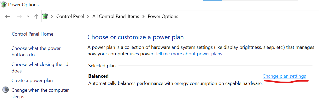Expand chevron after Control Panel breadcrumb

point(88,16)
